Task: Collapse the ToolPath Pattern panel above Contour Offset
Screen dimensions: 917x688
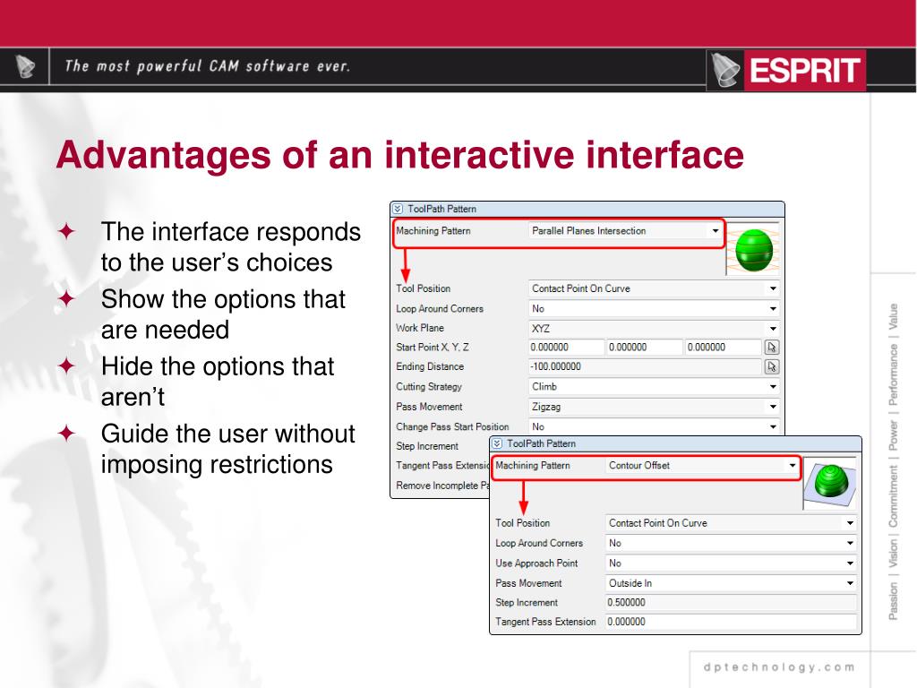Action: pyautogui.click(x=497, y=443)
